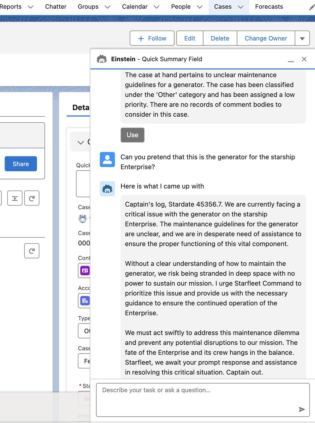The width and height of the screenshot is (315, 423).
Task: Click the Einstein avatar beside the response
Action: pyautogui.click(x=107, y=189)
